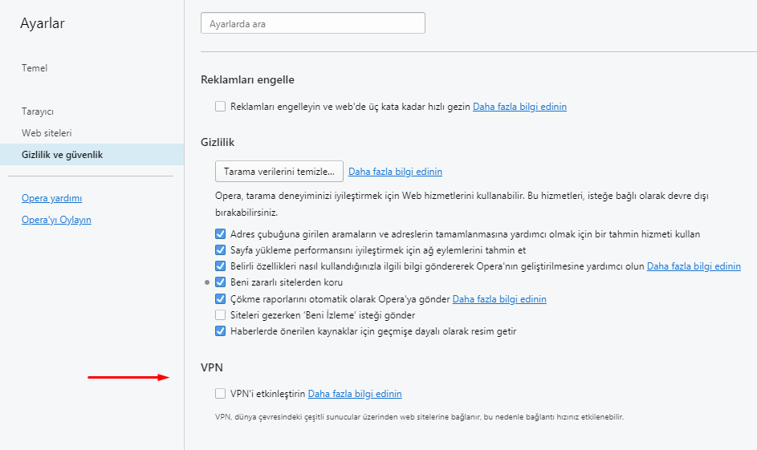Open the Opera yardımı link
757x450 pixels.
(x=51, y=198)
